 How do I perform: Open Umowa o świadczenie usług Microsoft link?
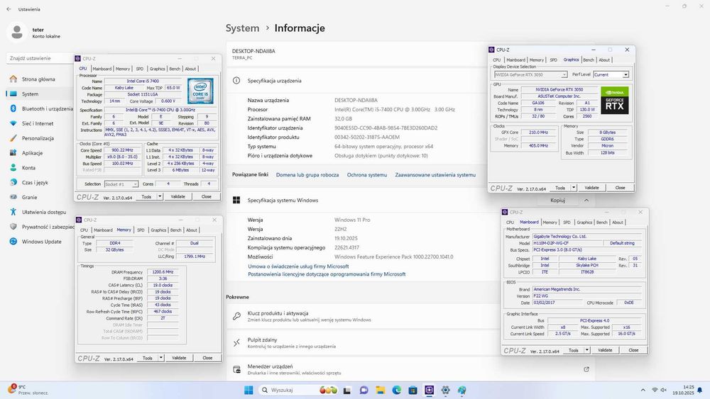[x=298, y=266]
